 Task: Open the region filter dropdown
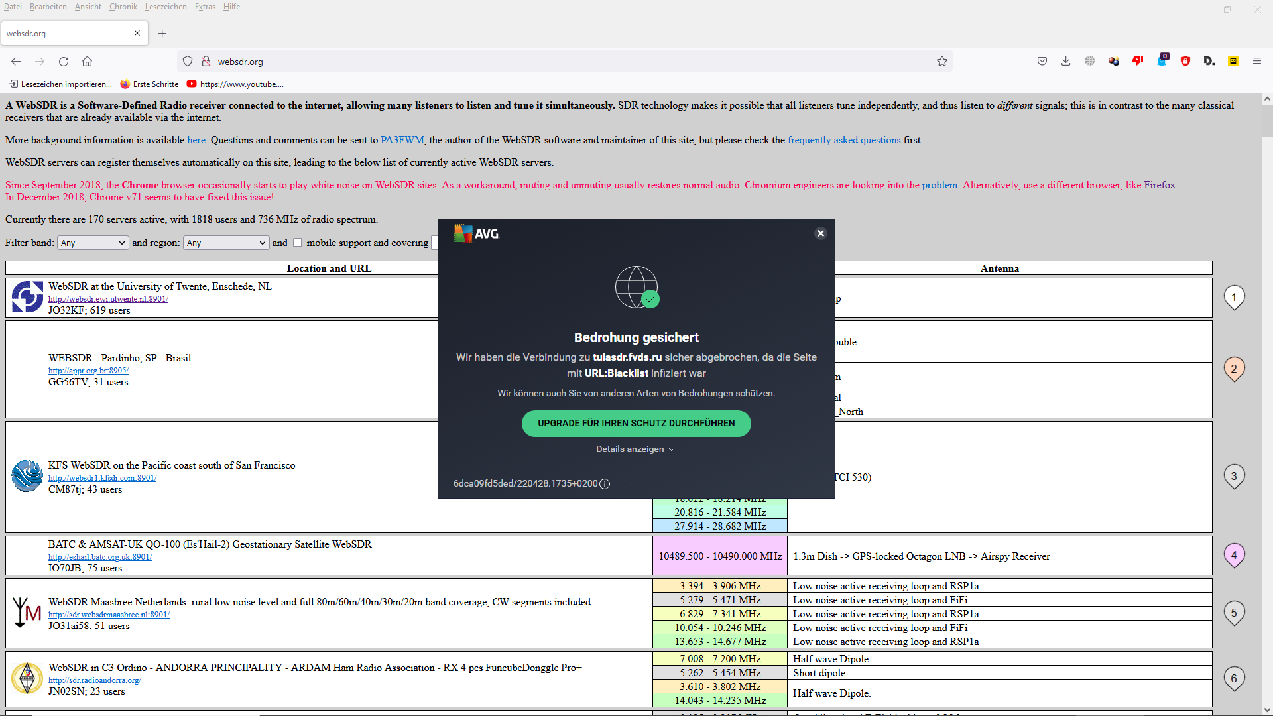pos(226,243)
